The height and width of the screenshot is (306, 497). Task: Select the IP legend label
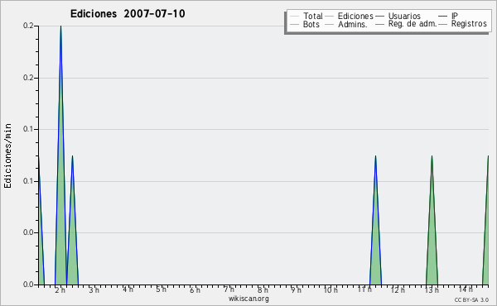[x=455, y=16]
